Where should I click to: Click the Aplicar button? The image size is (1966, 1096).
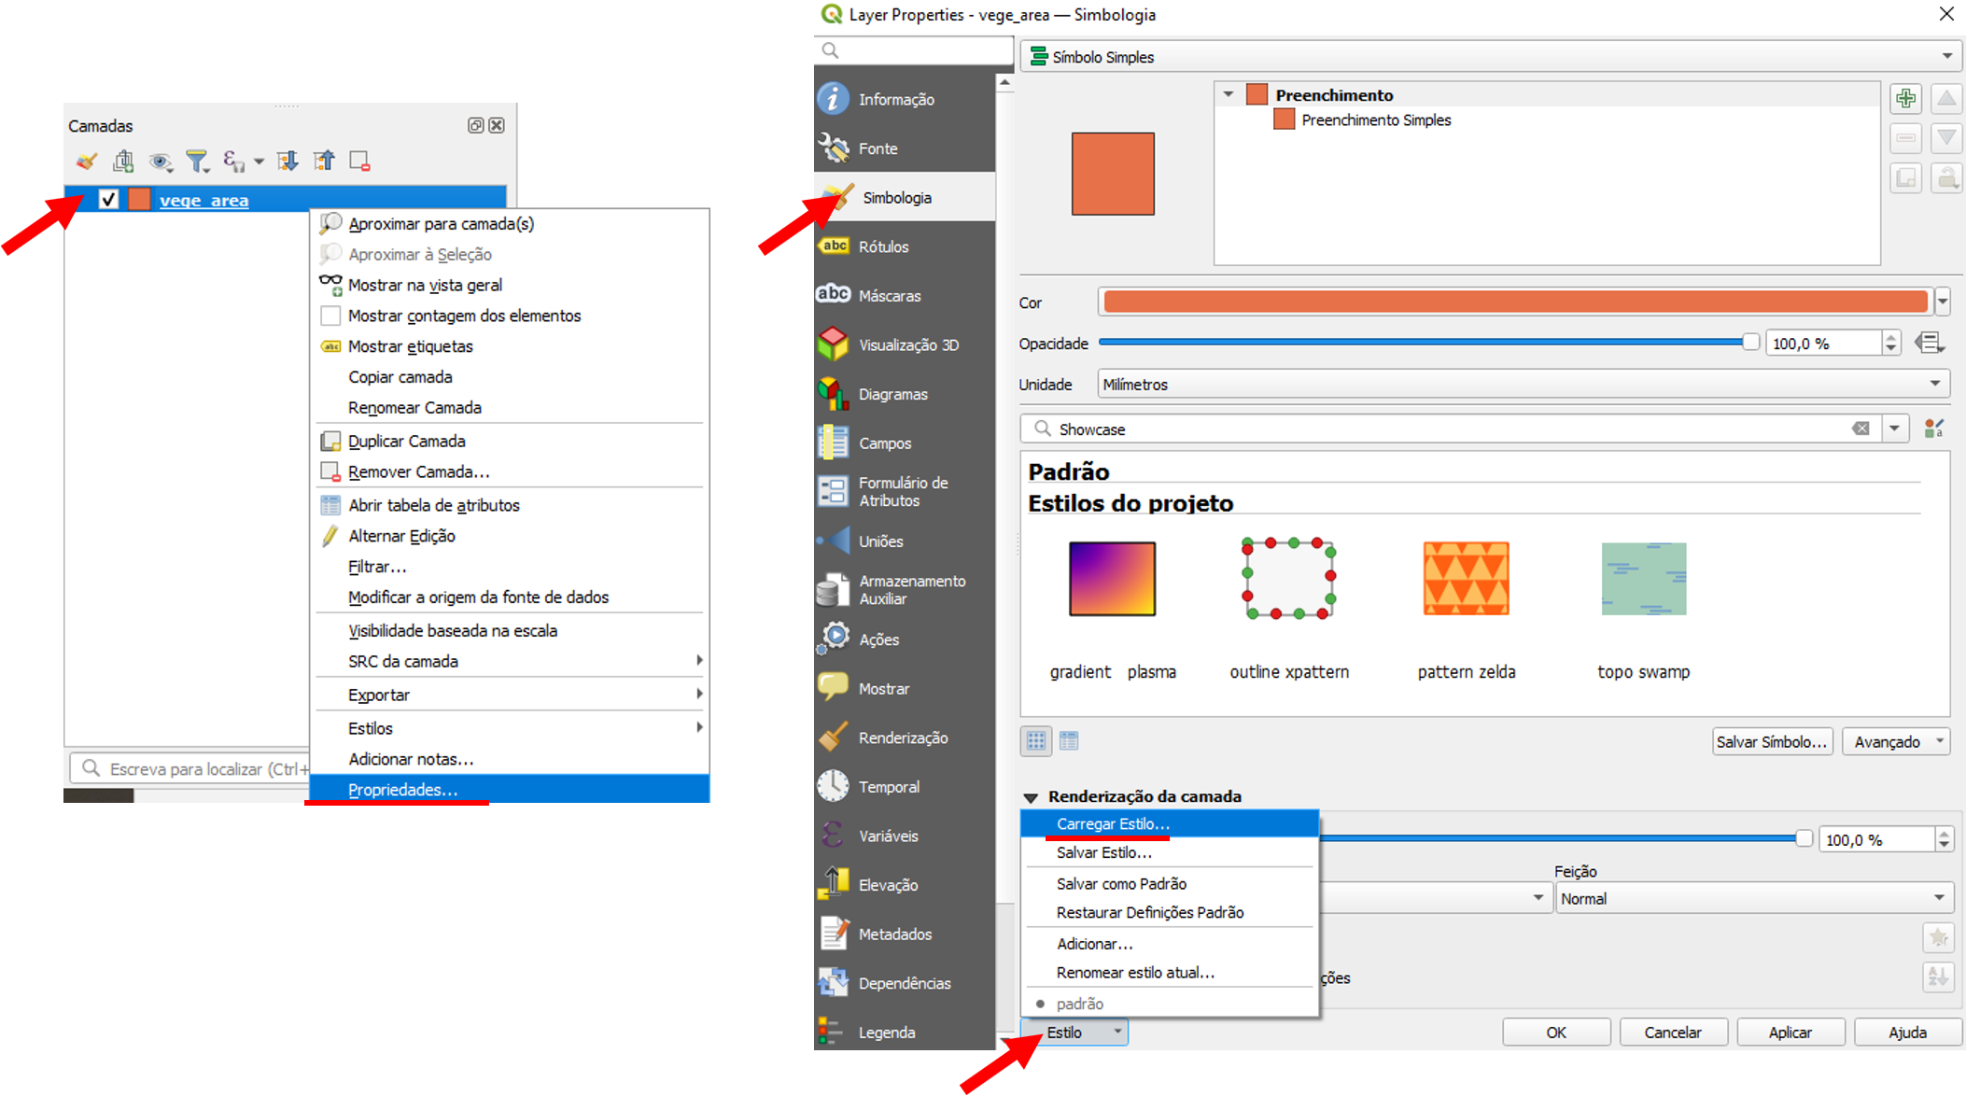1790,1032
